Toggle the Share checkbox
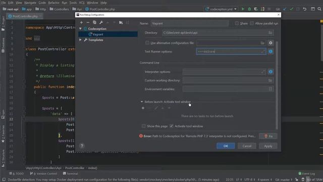The image size is (323, 182). click(237, 23)
